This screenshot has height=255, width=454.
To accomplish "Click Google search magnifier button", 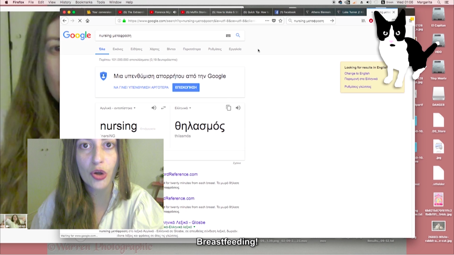I will [x=238, y=35].
